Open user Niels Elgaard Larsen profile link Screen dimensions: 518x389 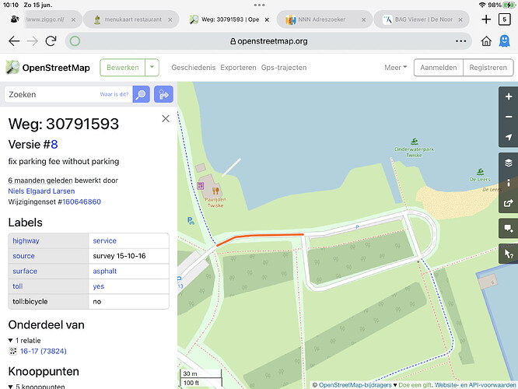click(41, 191)
